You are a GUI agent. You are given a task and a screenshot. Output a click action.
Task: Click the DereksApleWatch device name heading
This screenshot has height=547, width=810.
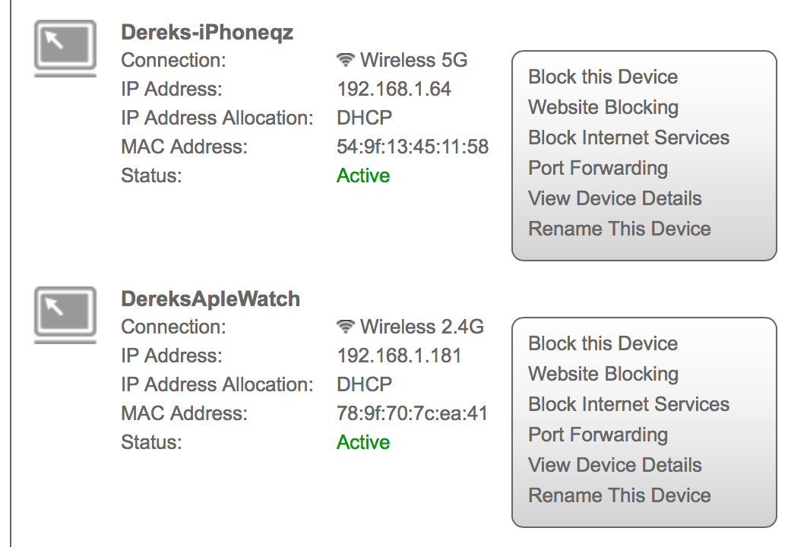point(210,299)
